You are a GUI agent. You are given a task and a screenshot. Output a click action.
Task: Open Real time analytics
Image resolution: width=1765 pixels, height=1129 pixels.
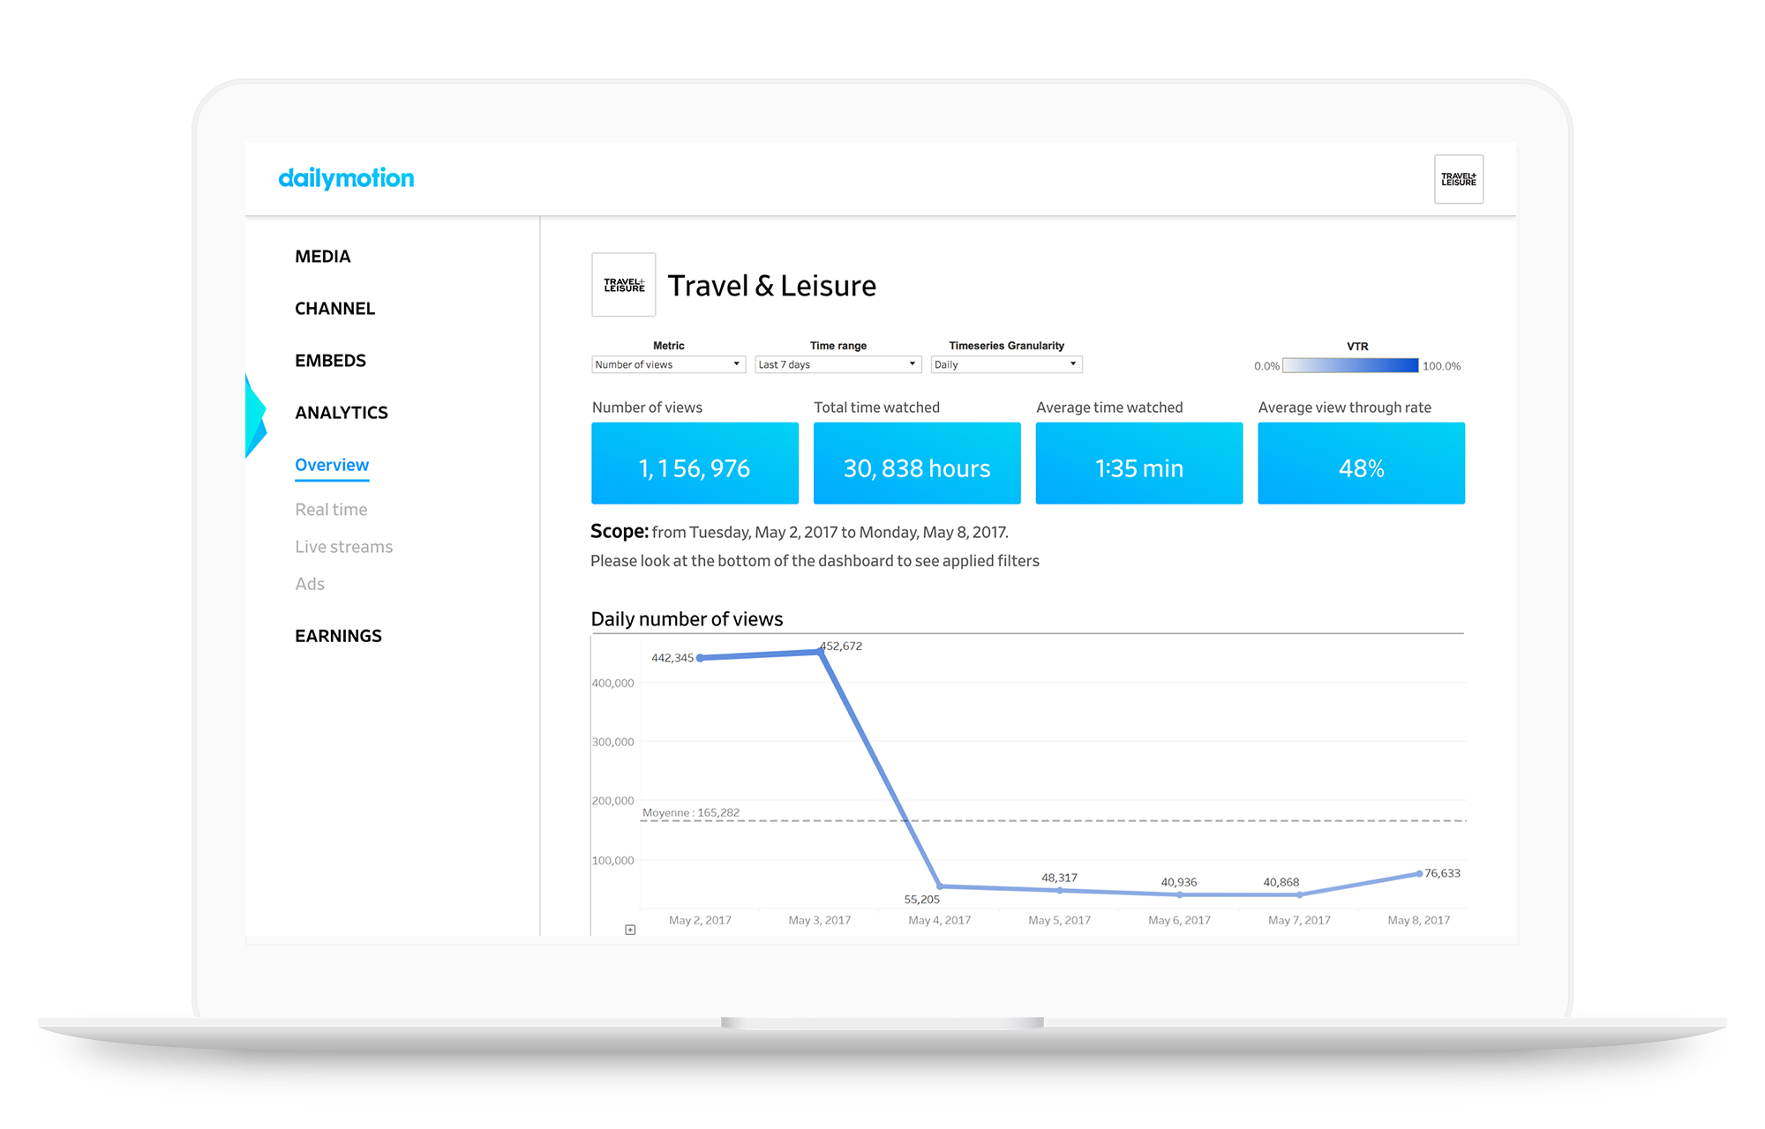point(331,510)
